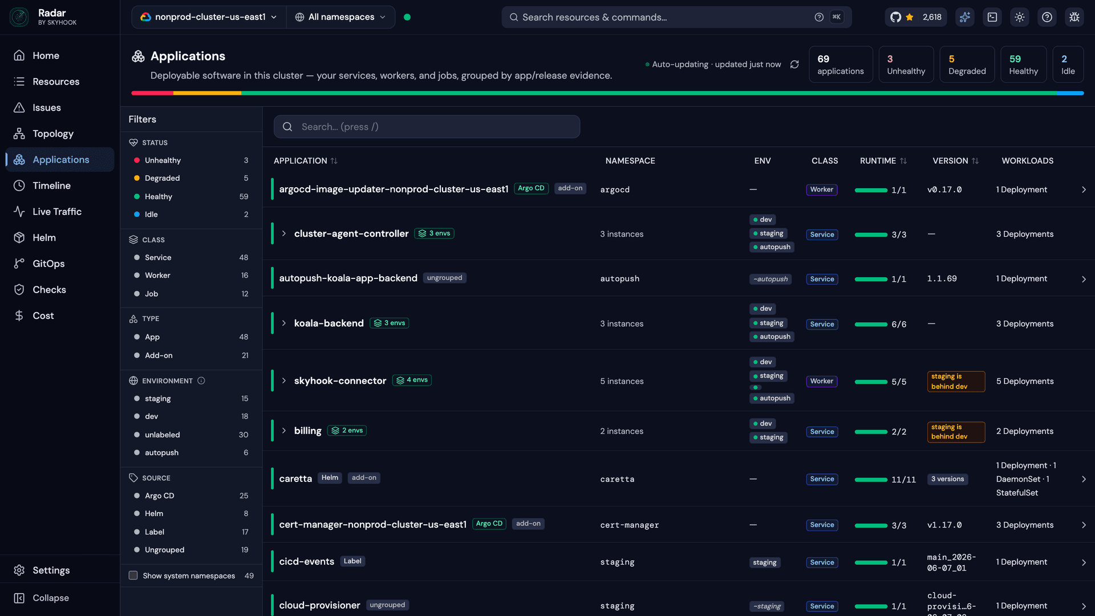Open Topology view

(x=60, y=133)
